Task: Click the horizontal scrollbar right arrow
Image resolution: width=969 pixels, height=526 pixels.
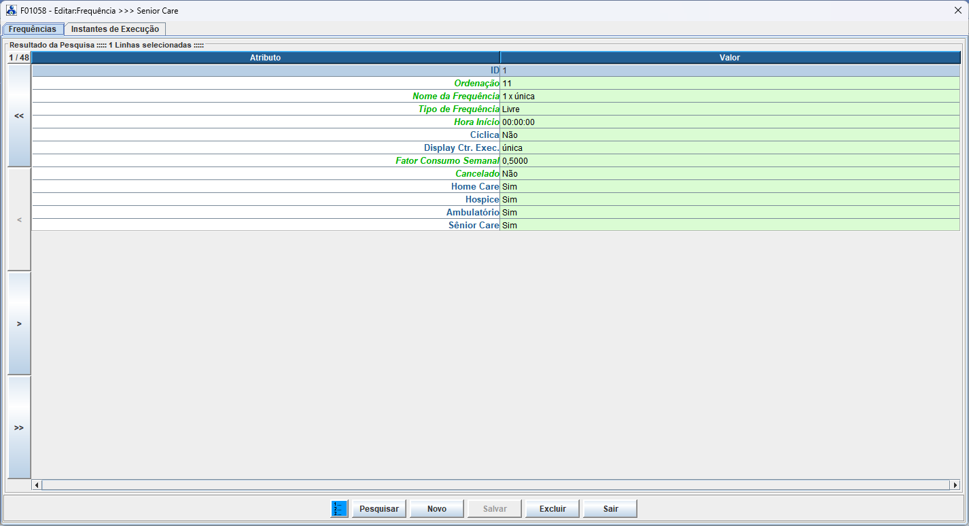Action: click(x=955, y=485)
